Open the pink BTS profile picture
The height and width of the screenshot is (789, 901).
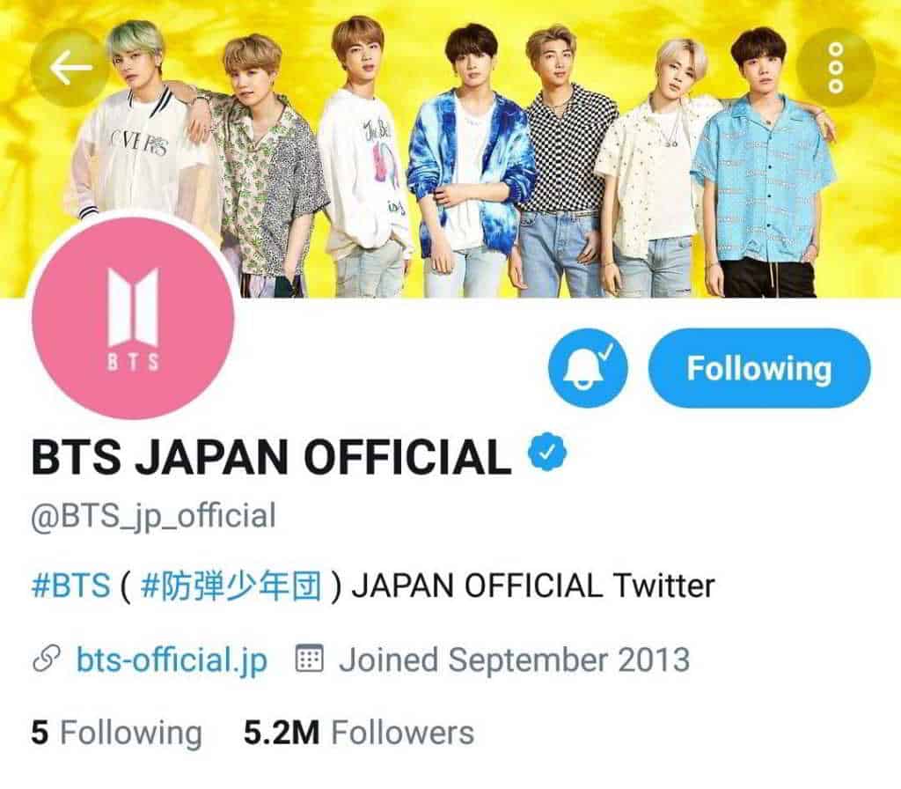pos(134,317)
